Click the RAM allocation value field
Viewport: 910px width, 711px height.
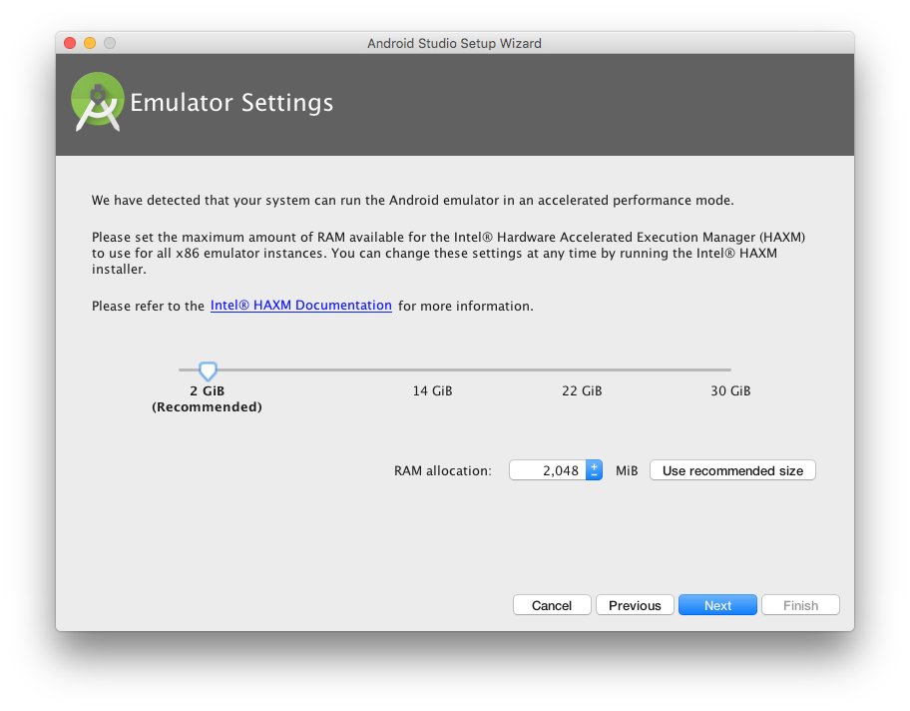[547, 470]
